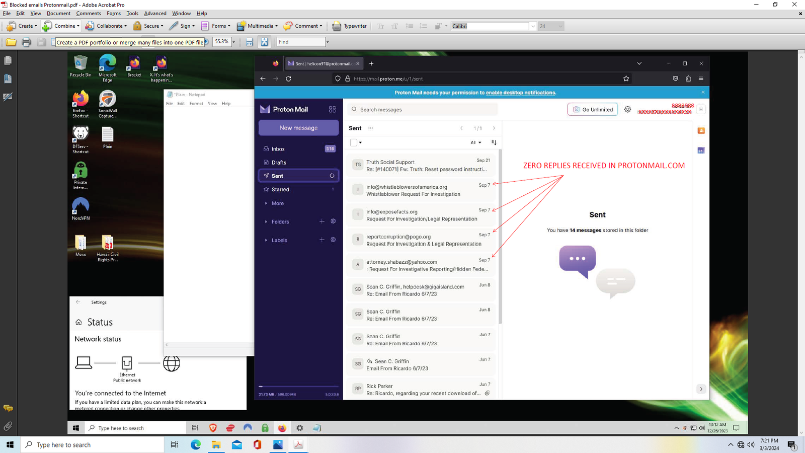This screenshot has width=805, height=453.
Task: Click the Find text field
Action: (301, 42)
